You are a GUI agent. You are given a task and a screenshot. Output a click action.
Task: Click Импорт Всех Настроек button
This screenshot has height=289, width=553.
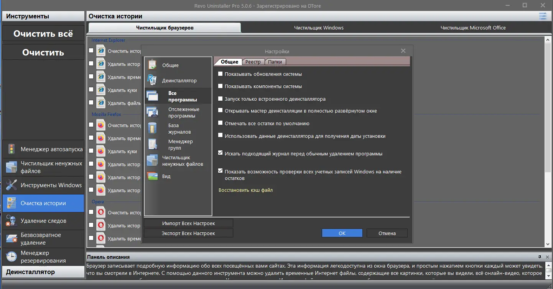(188, 223)
